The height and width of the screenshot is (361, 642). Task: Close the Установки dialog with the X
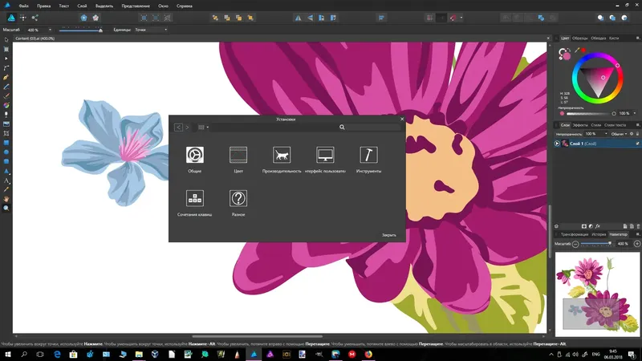coord(402,119)
